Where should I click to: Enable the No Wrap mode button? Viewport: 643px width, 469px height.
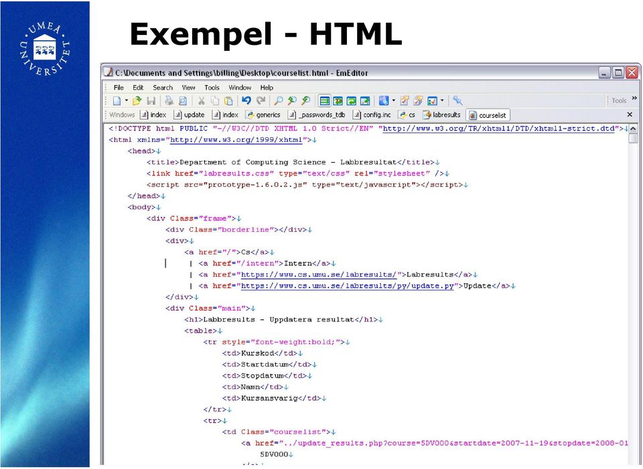(325, 101)
